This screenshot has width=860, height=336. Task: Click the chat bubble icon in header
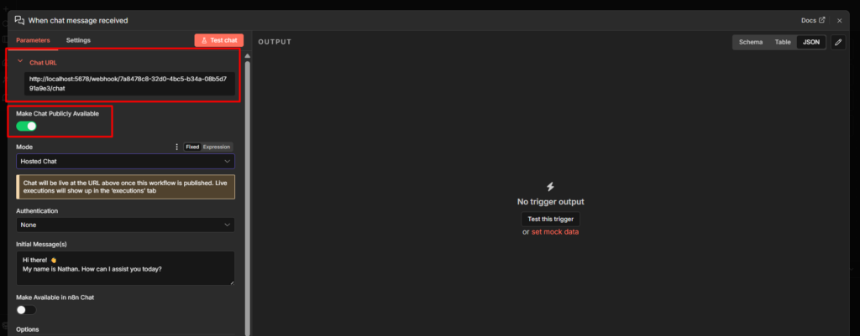click(x=20, y=20)
